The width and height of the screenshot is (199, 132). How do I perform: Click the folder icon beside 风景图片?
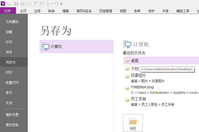(127, 76)
